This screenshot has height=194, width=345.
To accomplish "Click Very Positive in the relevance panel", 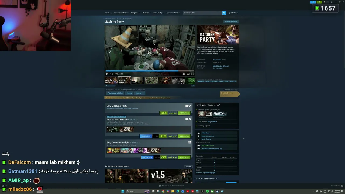I will [x=212, y=122].
